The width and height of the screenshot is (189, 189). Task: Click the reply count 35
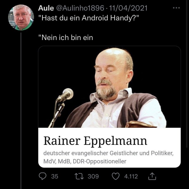(55, 176)
